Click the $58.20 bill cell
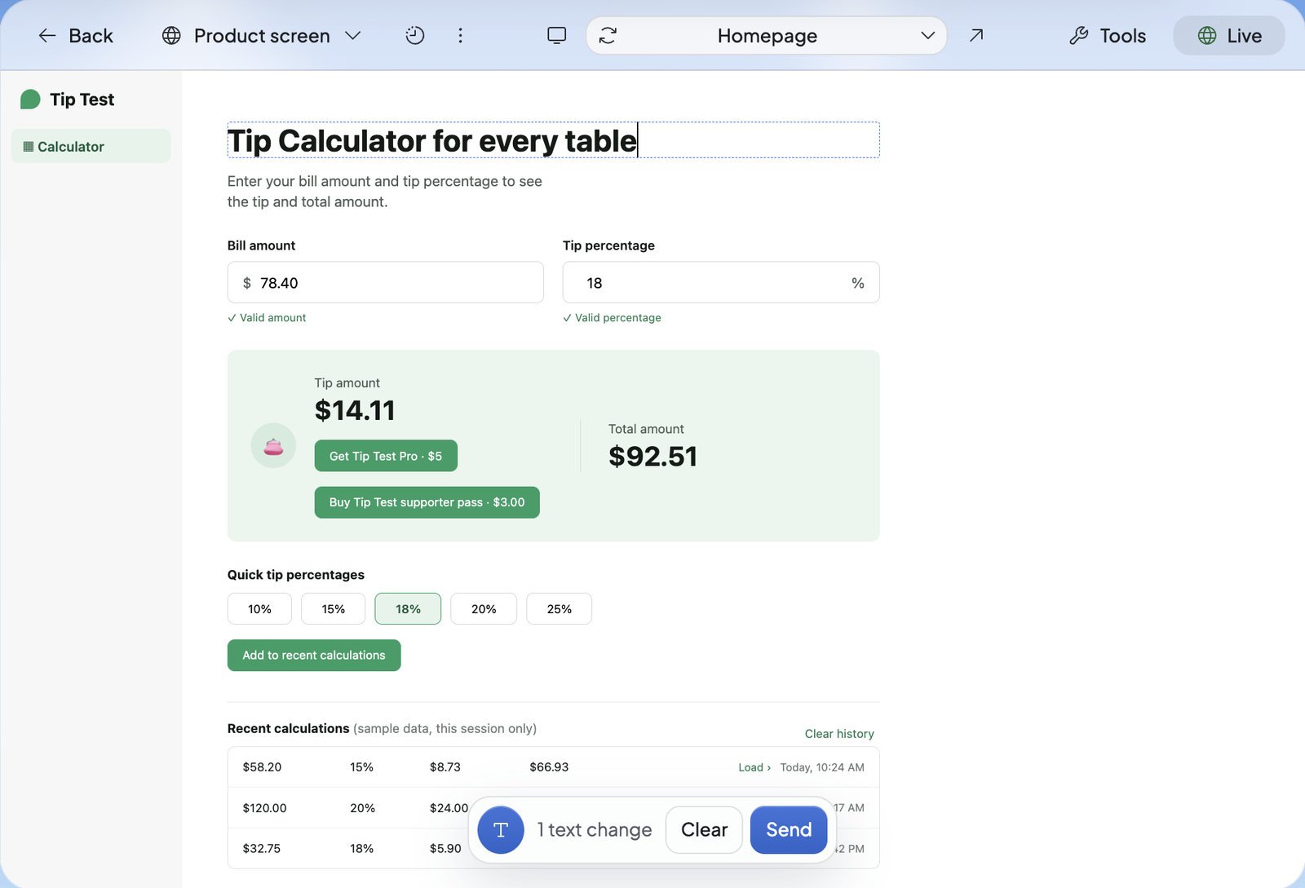 [x=262, y=767]
